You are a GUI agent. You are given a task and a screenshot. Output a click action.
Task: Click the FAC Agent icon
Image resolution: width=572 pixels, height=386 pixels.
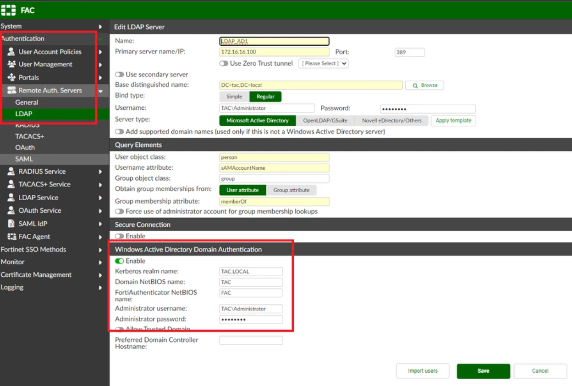tap(11, 236)
